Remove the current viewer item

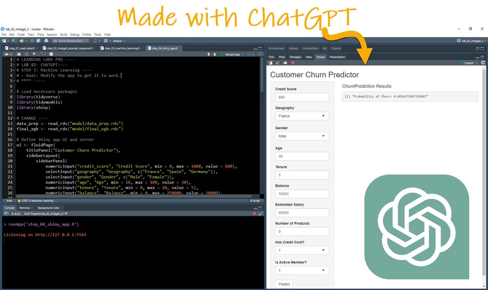(x=270, y=63)
